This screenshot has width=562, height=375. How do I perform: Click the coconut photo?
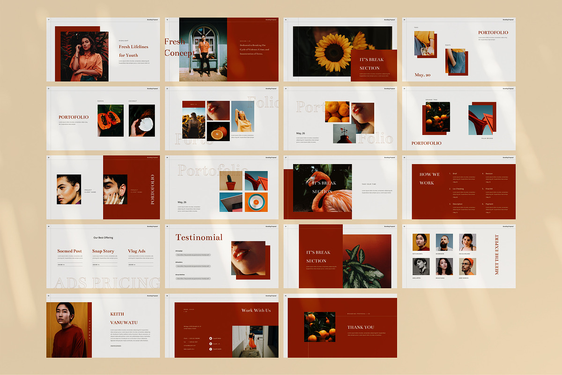[141, 120]
